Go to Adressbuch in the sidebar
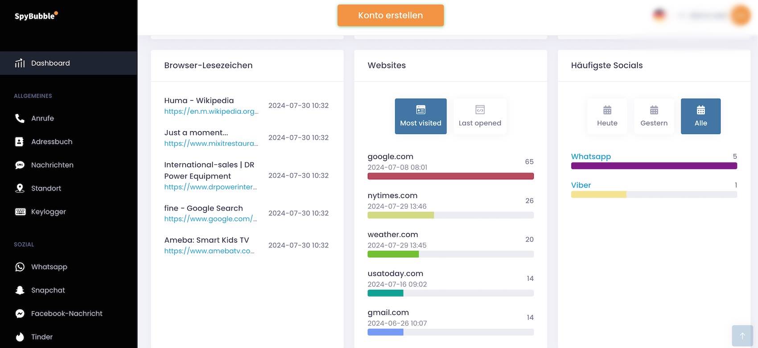Image resolution: width=758 pixels, height=348 pixels. pyautogui.click(x=69, y=142)
